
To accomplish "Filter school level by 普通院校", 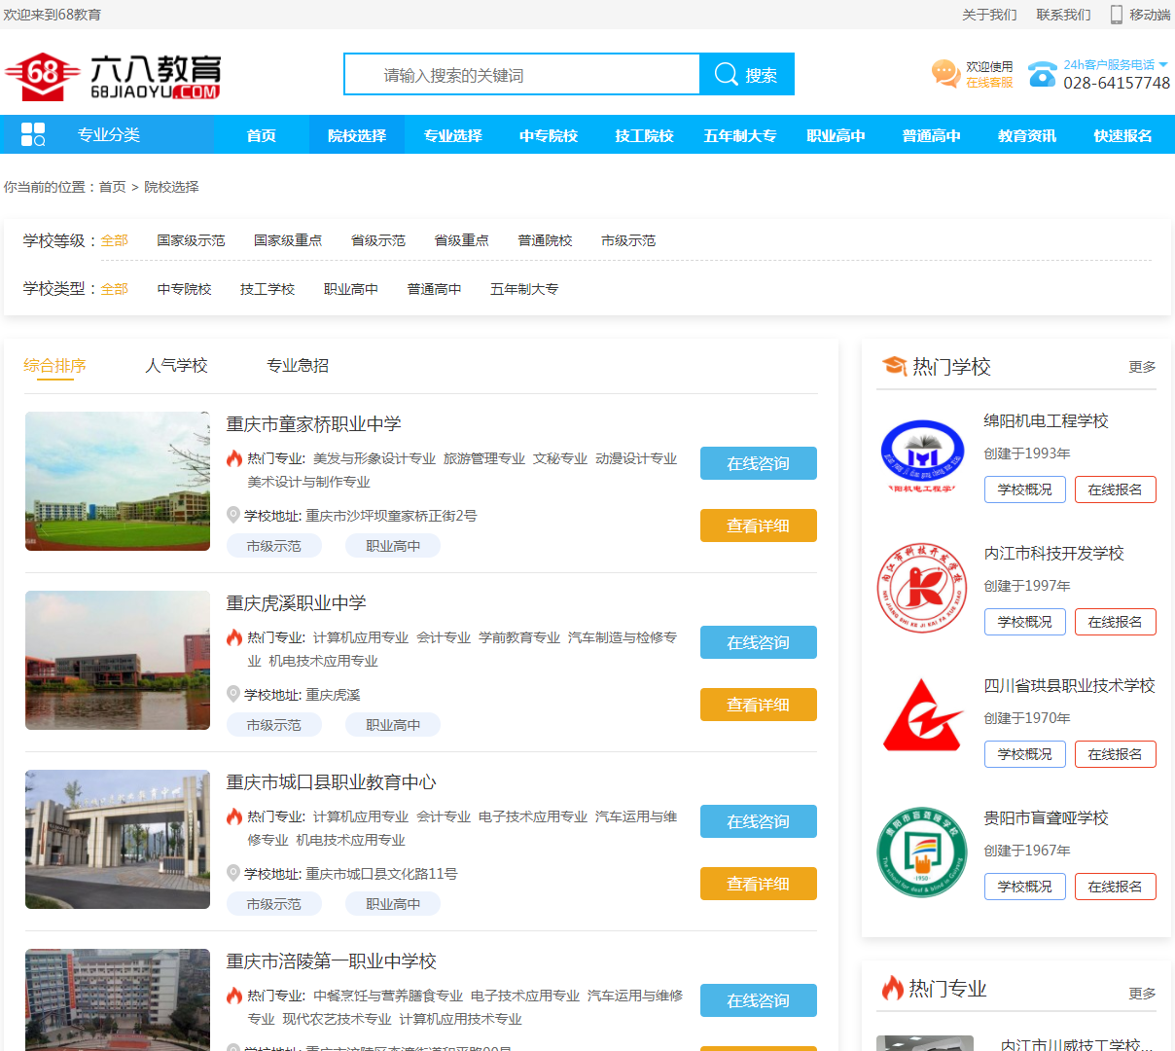I will 546,240.
